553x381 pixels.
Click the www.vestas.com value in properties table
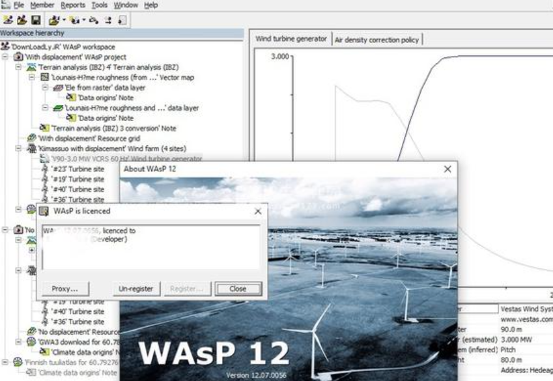pos(526,319)
